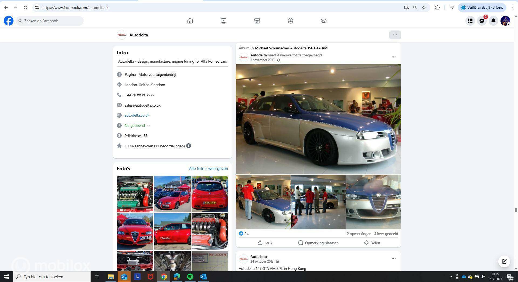Open the Marketplace tab
Screen dimensions: 518x282
[257, 21]
